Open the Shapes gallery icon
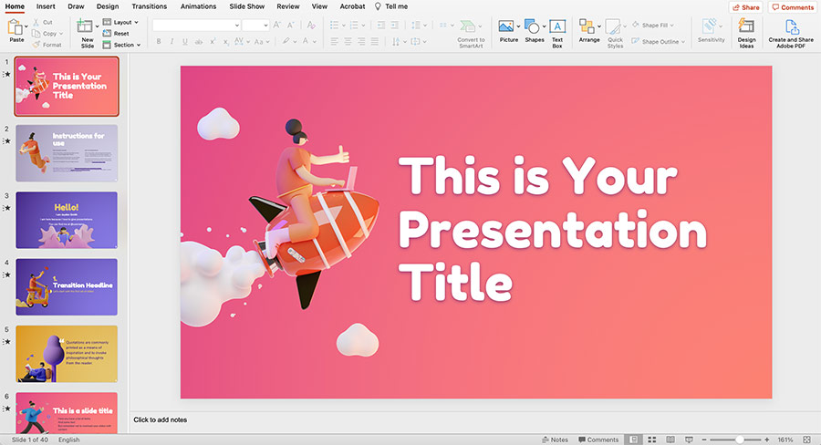Screen dimensions: 821x445 point(533,27)
